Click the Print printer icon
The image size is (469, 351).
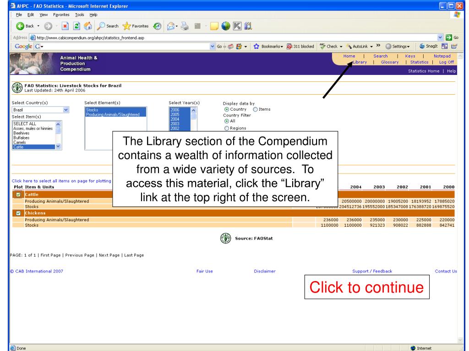pos(185,26)
